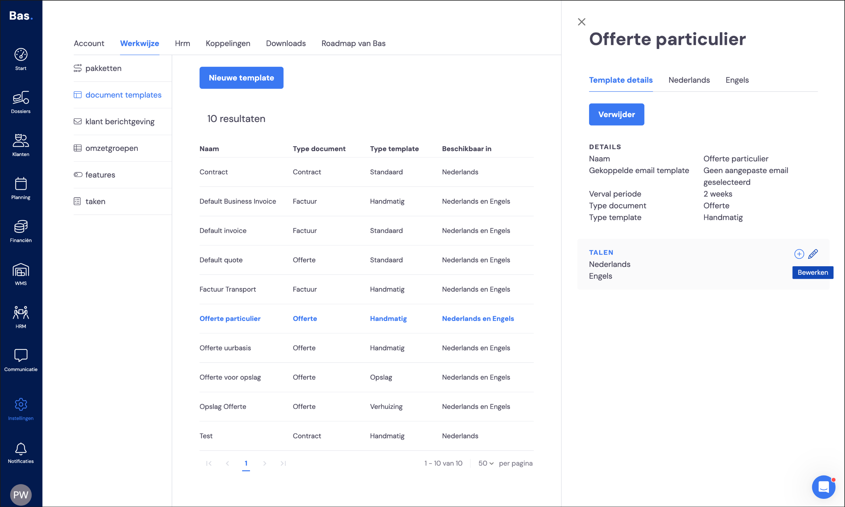Go to previous page arrow
The height and width of the screenshot is (507, 845).
pyautogui.click(x=227, y=463)
